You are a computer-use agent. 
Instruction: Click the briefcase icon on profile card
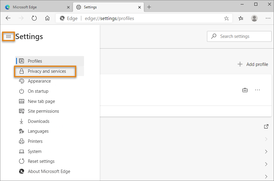(x=245, y=90)
